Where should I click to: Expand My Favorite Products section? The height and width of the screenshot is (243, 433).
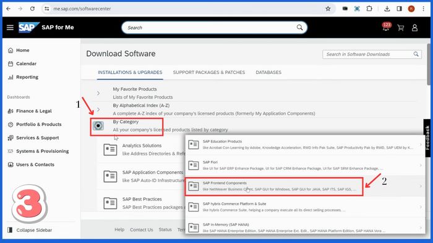(x=98, y=93)
